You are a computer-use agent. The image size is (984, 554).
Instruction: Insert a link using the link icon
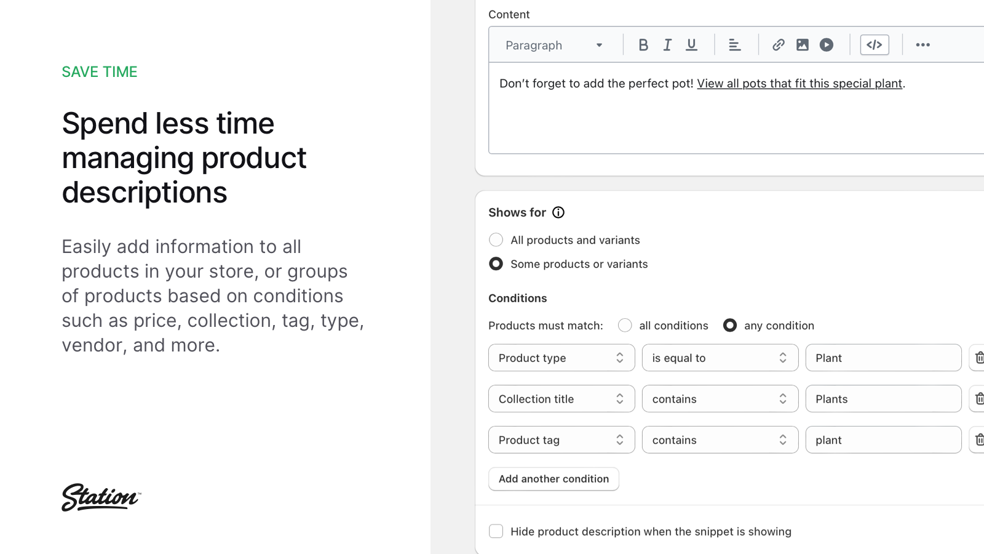pyautogui.click(x=778, y=45)
